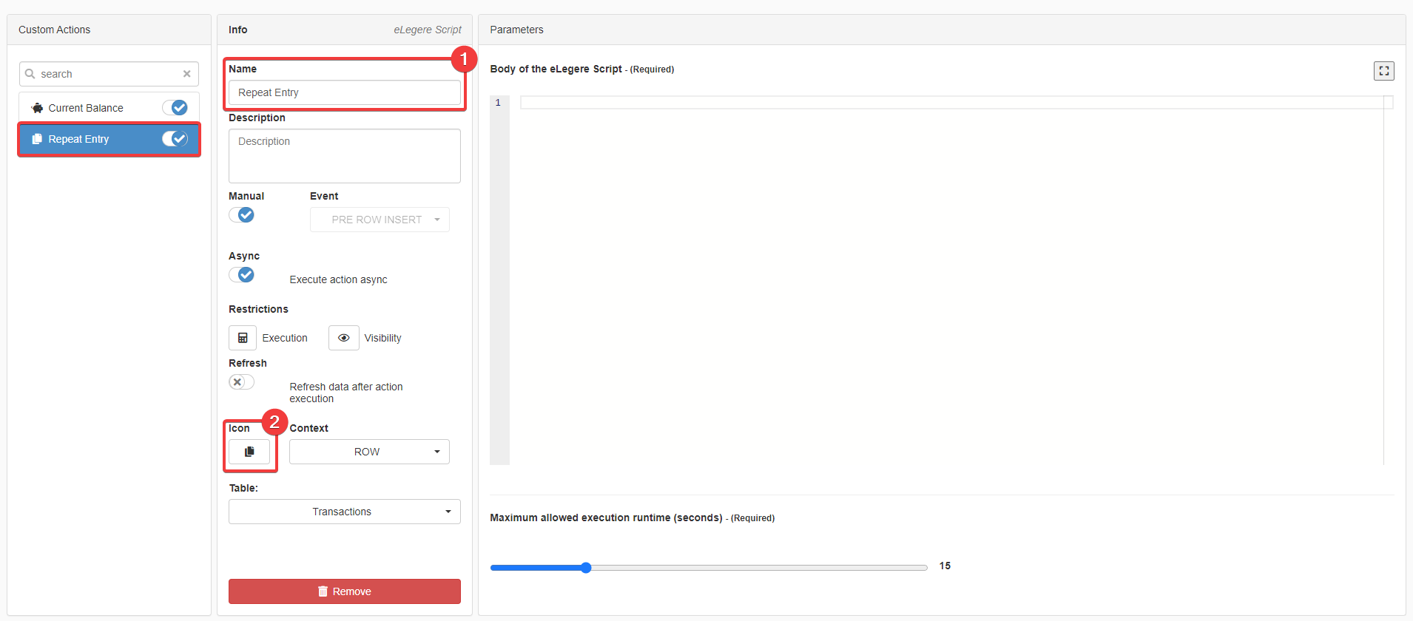Click the Visibility restrictions eye icon
This screenshot has width=1413, height=621.
[343, 338]
